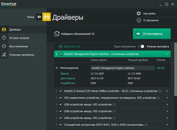The height and width of the screenshot is (130, 177).
Task: Click the 146 Кб size value
Action: tap(160, 68)
